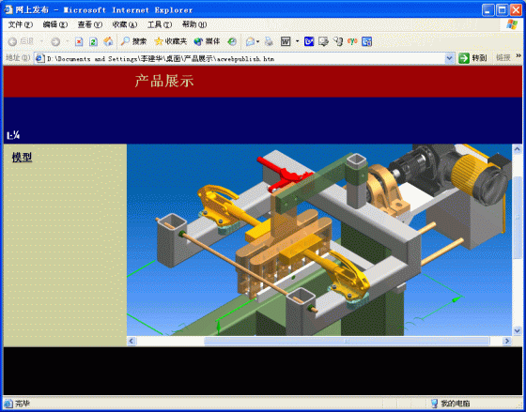This screenshot has width=526, height=412.
Task: Expand the address bar dropdown arrow
Action: click(449, 58)
